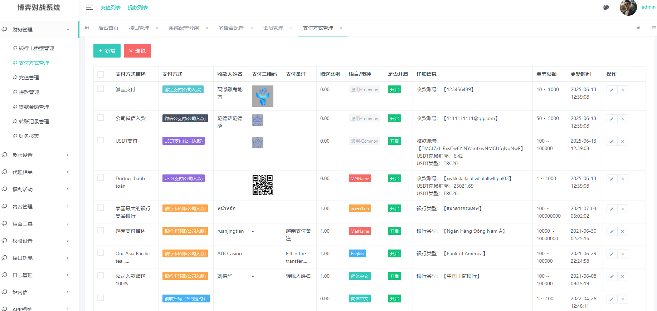Screen dimensions: 657x311
Task: Select the checkbox for Our Asia Pacific row
Action: pos(101,253)
